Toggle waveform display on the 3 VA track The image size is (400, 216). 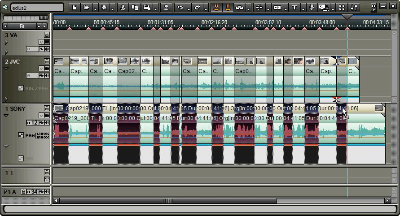click(x=42, y=49)
